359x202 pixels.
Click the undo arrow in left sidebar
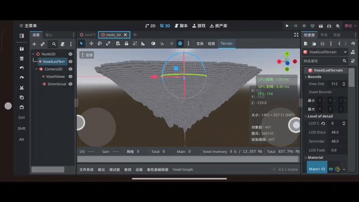coord(22,68)
